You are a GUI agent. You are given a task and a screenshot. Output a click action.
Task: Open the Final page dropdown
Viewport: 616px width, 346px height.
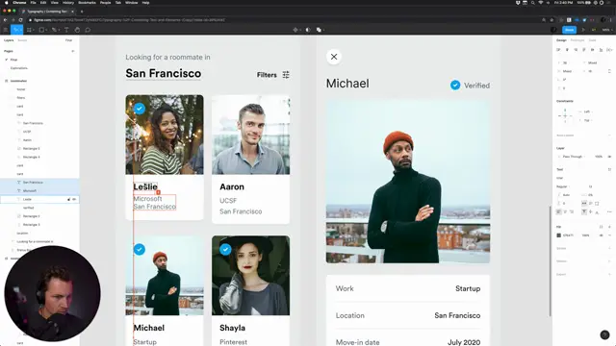pos(69,40)
